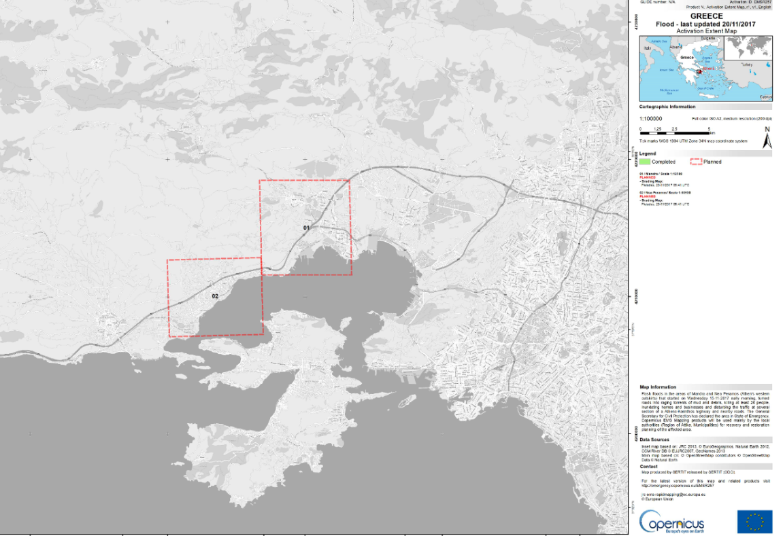Click the European Union flag emblem
The width and height of the screenshot is (783, 536).
pos(754,522)
